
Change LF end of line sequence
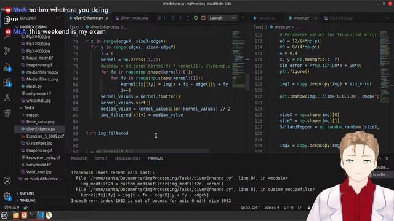point(300,207)
